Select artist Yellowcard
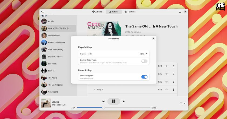 [x=58, y=92]
